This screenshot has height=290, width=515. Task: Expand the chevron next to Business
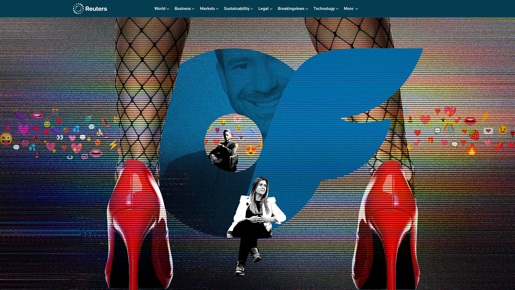click(x=193, y=9)
